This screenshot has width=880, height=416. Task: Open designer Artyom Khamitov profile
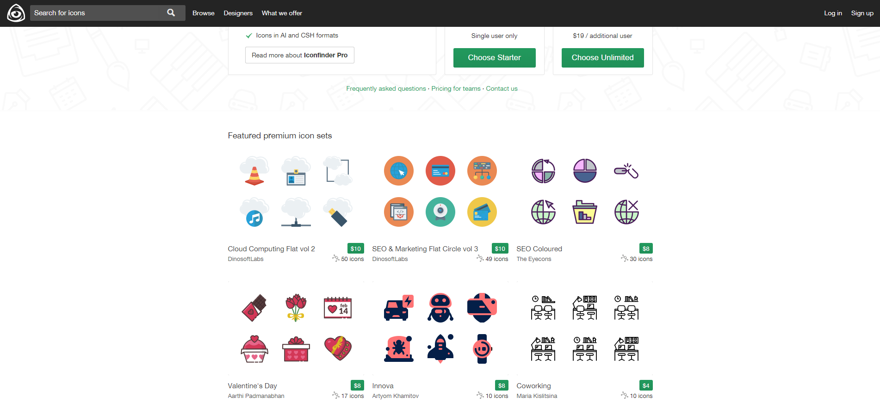click(x=395, y=396)
